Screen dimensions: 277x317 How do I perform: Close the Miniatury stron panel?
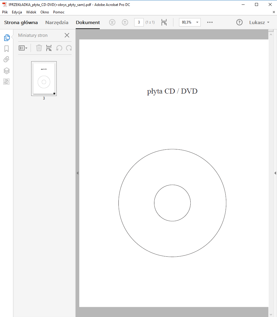67,35
